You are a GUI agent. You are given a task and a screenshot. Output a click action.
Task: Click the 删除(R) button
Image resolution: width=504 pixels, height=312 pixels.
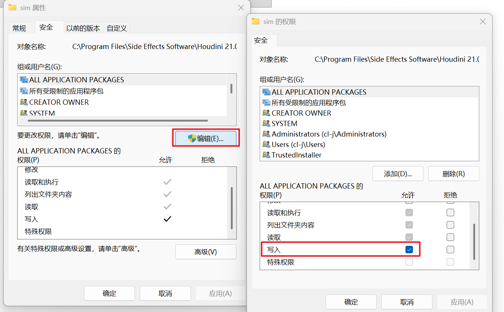click(x=453, y=174)
